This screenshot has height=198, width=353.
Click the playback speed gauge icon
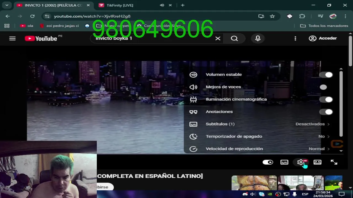[193, 149]
